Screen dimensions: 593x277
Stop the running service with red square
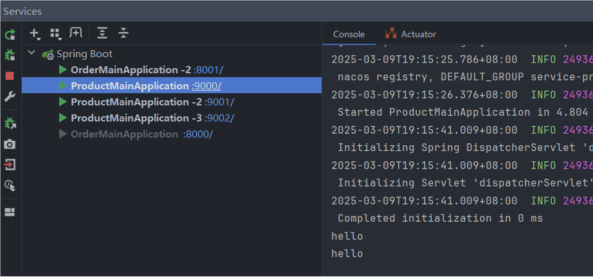pyautogui.click(x=10, y=76)
